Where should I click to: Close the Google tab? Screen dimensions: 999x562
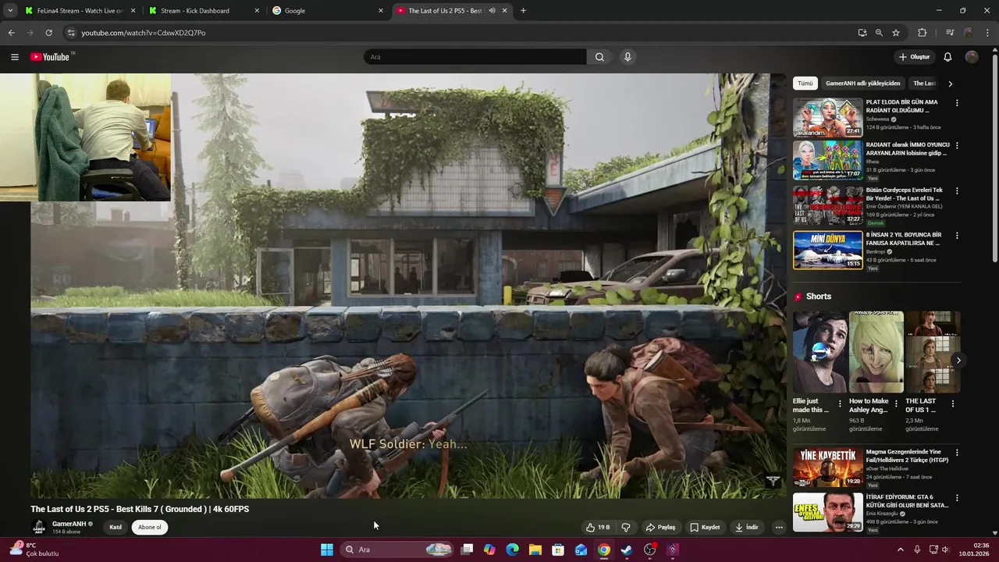381,11
